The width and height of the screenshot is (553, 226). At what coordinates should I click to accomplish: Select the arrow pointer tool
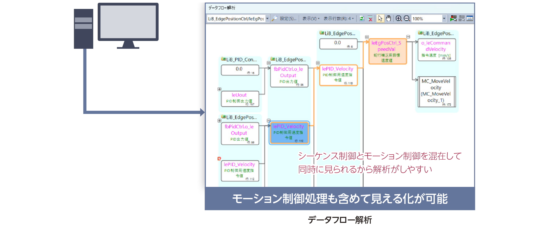380,19
